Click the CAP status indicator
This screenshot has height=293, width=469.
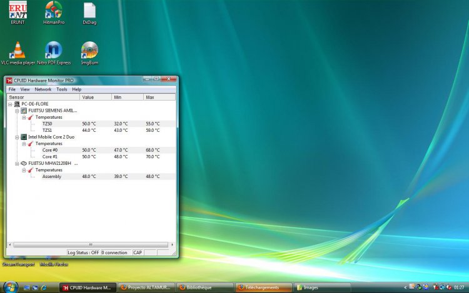pos(138,252)
